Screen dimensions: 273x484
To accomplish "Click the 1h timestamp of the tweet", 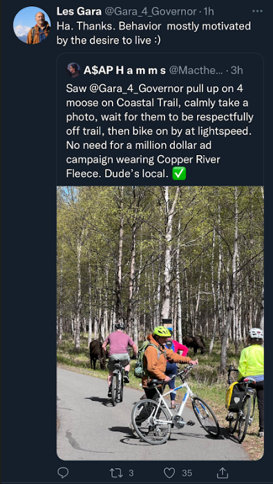I will [209, 12].
